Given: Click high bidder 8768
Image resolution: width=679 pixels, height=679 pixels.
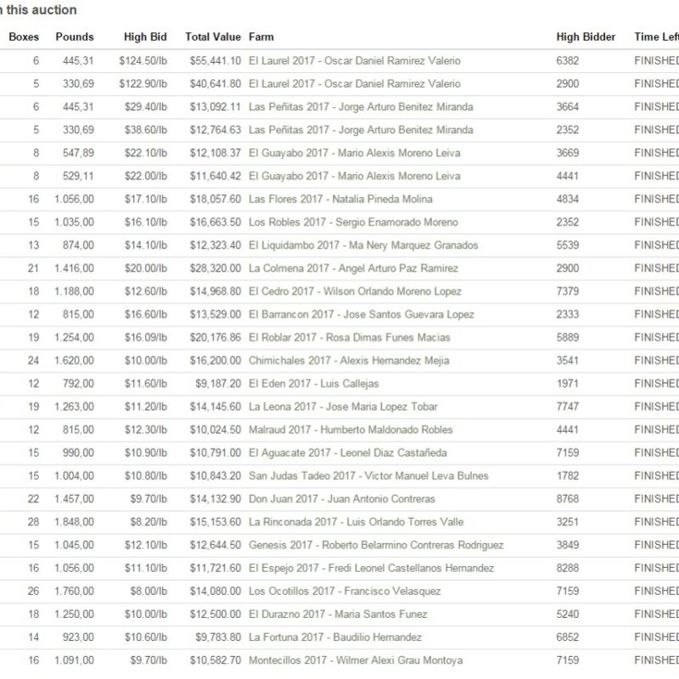Looking at the screenshot, I should [567, 499].
